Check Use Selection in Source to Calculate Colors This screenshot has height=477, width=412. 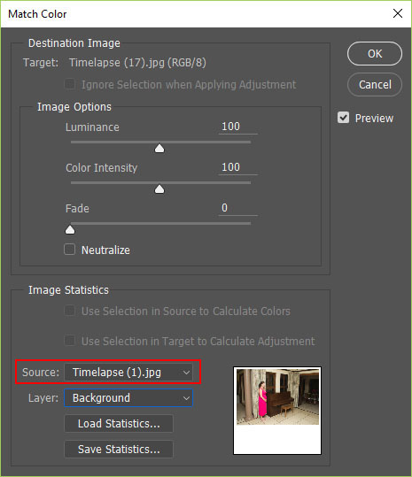pos(70,311)
